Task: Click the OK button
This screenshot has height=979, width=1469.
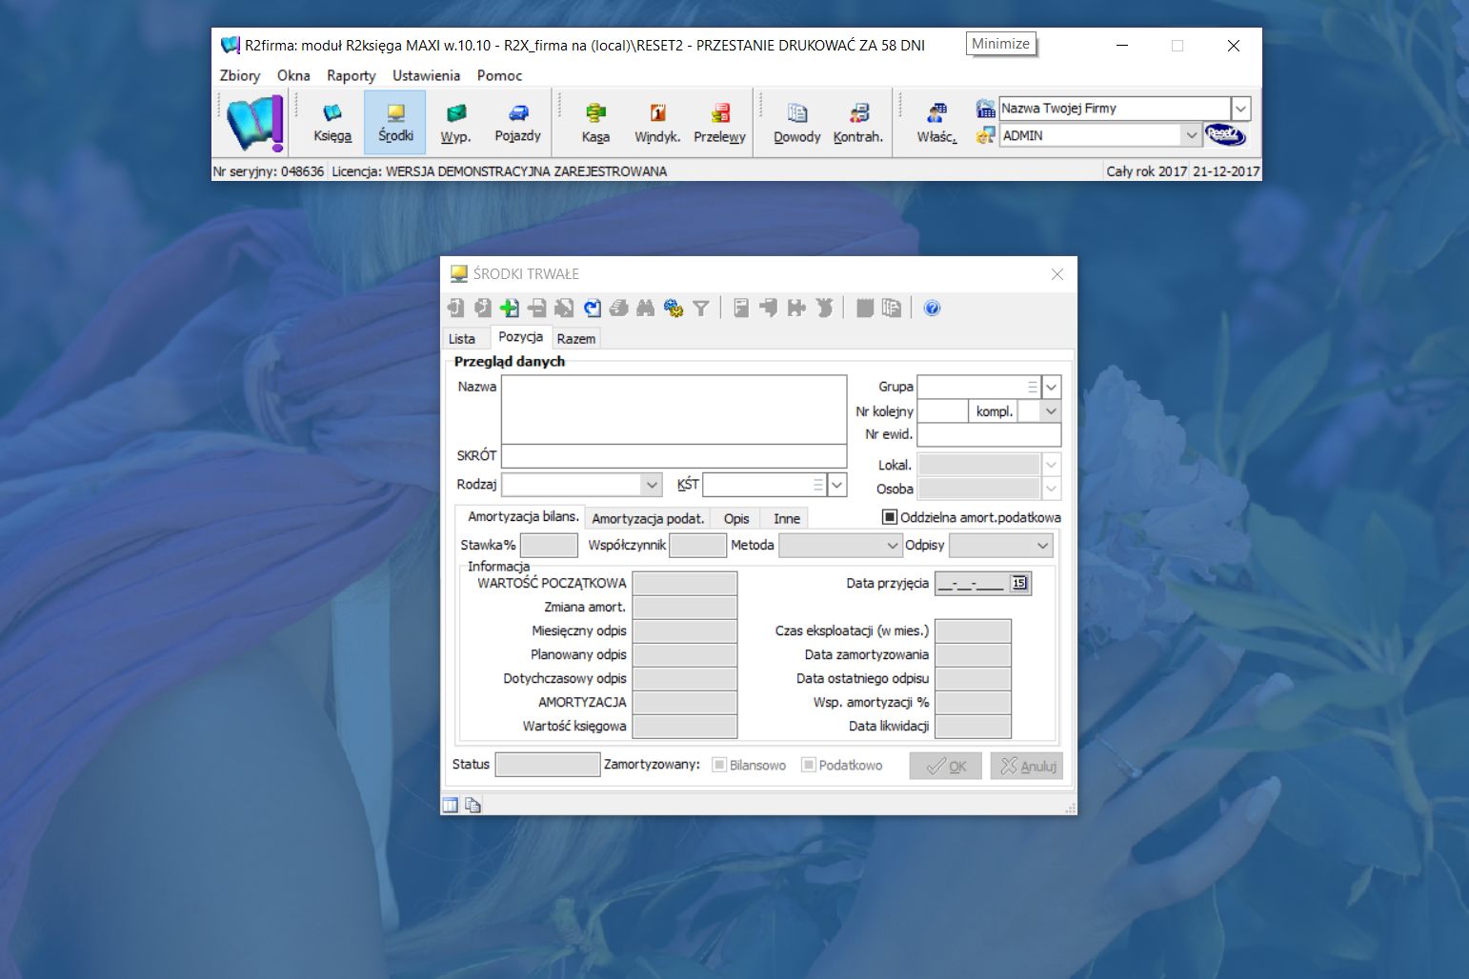Action: coord(945,766)
